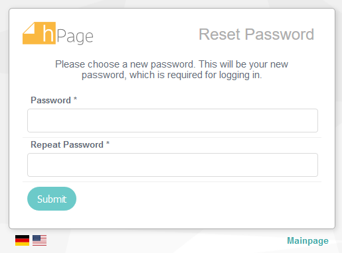Click the white "h" letter in the logo
Image resolution: width=342 pixels, height=253 pixels.
click(x=48, y=33)
